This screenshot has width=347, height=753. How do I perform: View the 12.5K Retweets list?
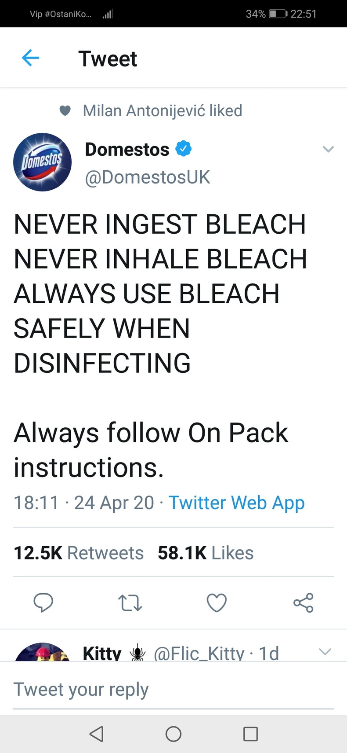[79, 553]
